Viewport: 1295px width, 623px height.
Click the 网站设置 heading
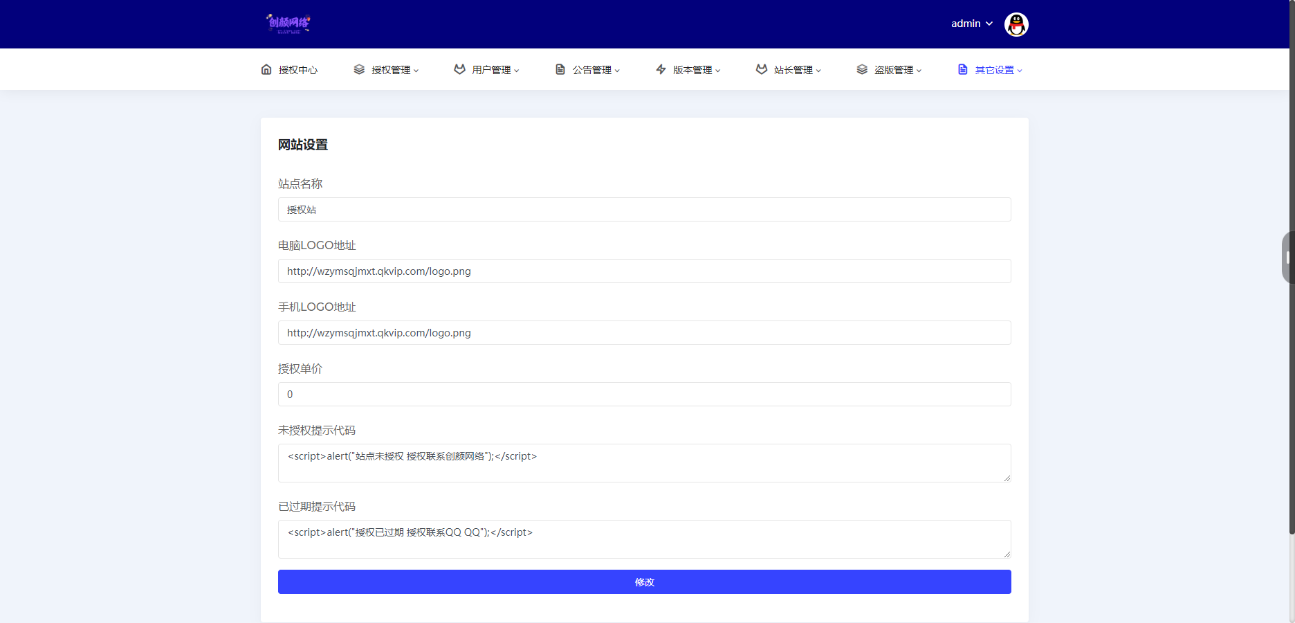pyautogui.click(x=303, y=145)
